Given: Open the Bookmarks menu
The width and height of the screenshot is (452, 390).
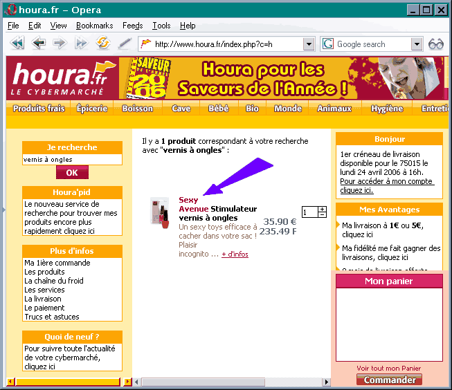Looking at the screenshot, I should tap(95, 26).
